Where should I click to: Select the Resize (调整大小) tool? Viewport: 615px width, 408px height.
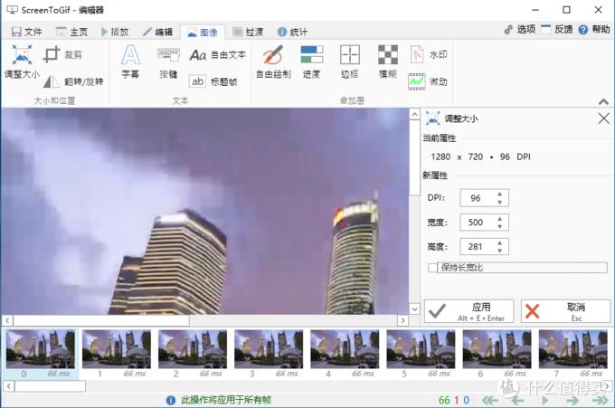(22, 62)
